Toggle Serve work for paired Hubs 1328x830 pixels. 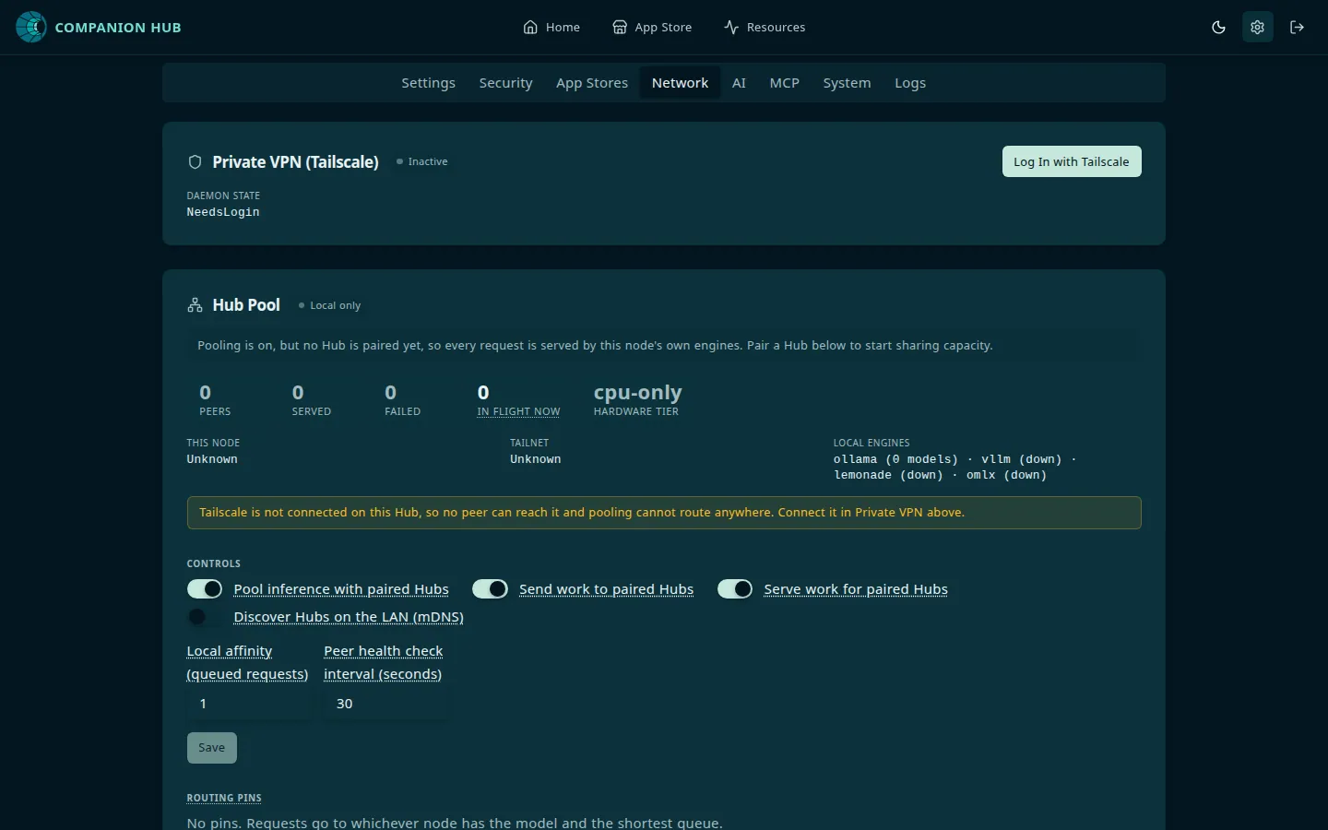(735, 589)
